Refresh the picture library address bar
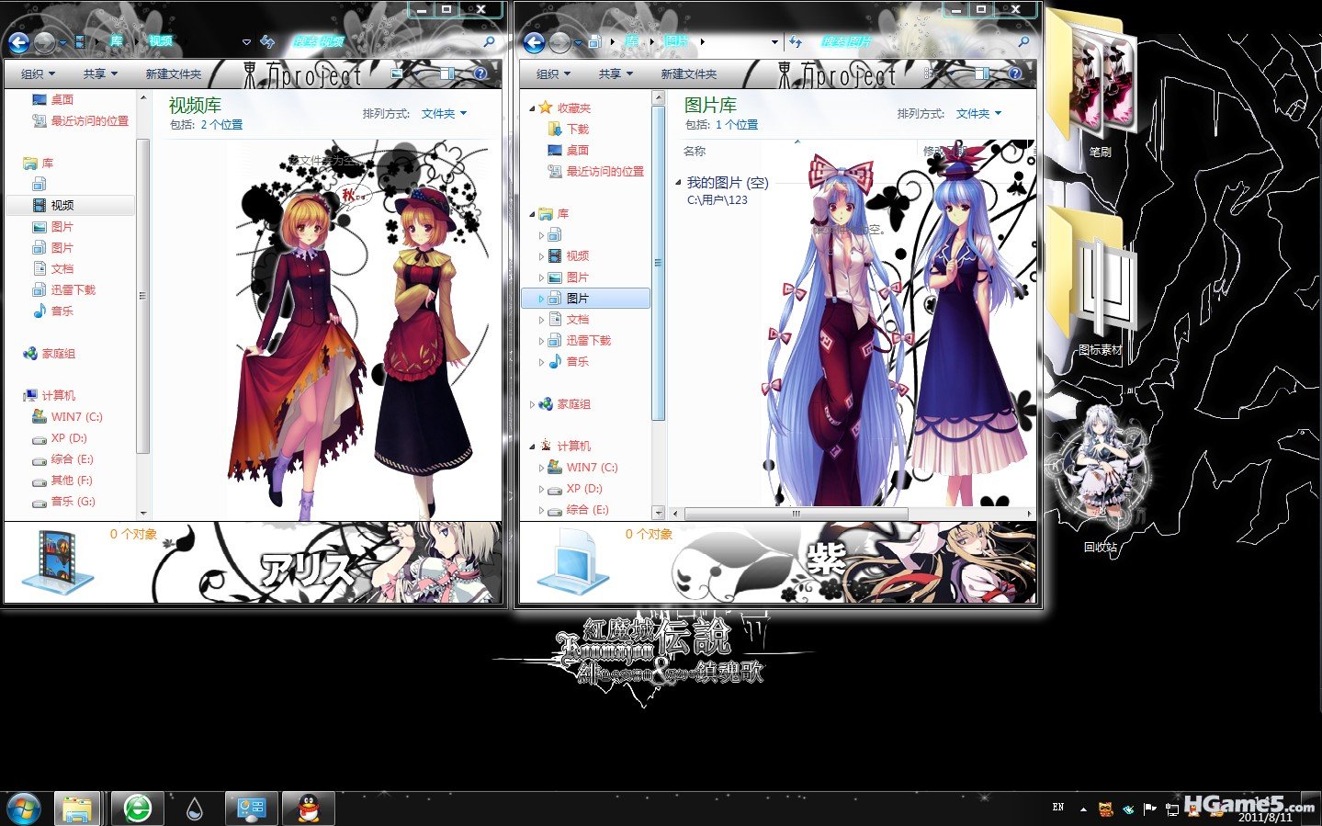This screenshot has width=1322, height=826. 795,42
